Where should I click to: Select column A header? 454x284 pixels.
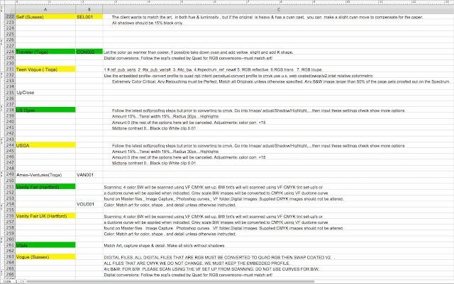pos(45,9)
